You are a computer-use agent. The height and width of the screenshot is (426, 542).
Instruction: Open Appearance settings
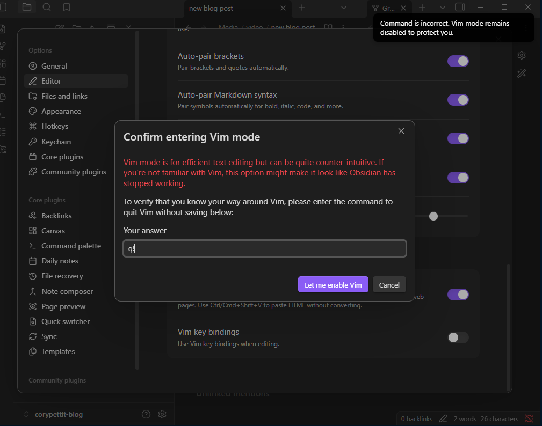pos(76,111)
